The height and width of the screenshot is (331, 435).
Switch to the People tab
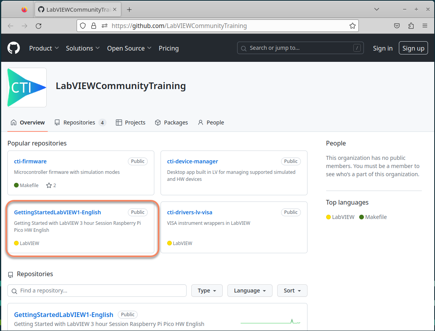[211, 123]
